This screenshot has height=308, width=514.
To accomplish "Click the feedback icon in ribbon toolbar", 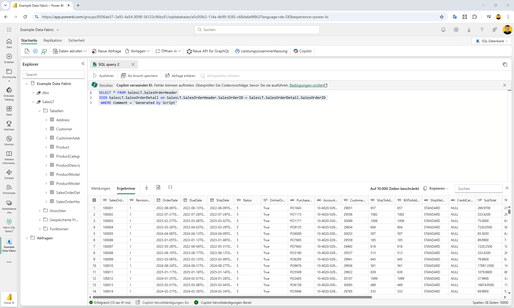I will coord(44,51).
